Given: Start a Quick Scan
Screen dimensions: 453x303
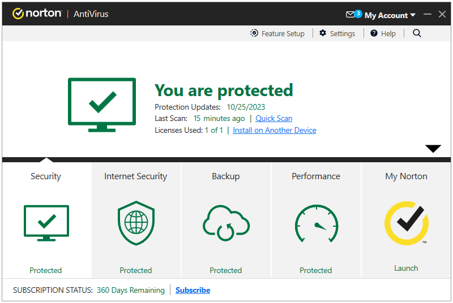Looking at the screenshot, I should [x=274, y=118].
